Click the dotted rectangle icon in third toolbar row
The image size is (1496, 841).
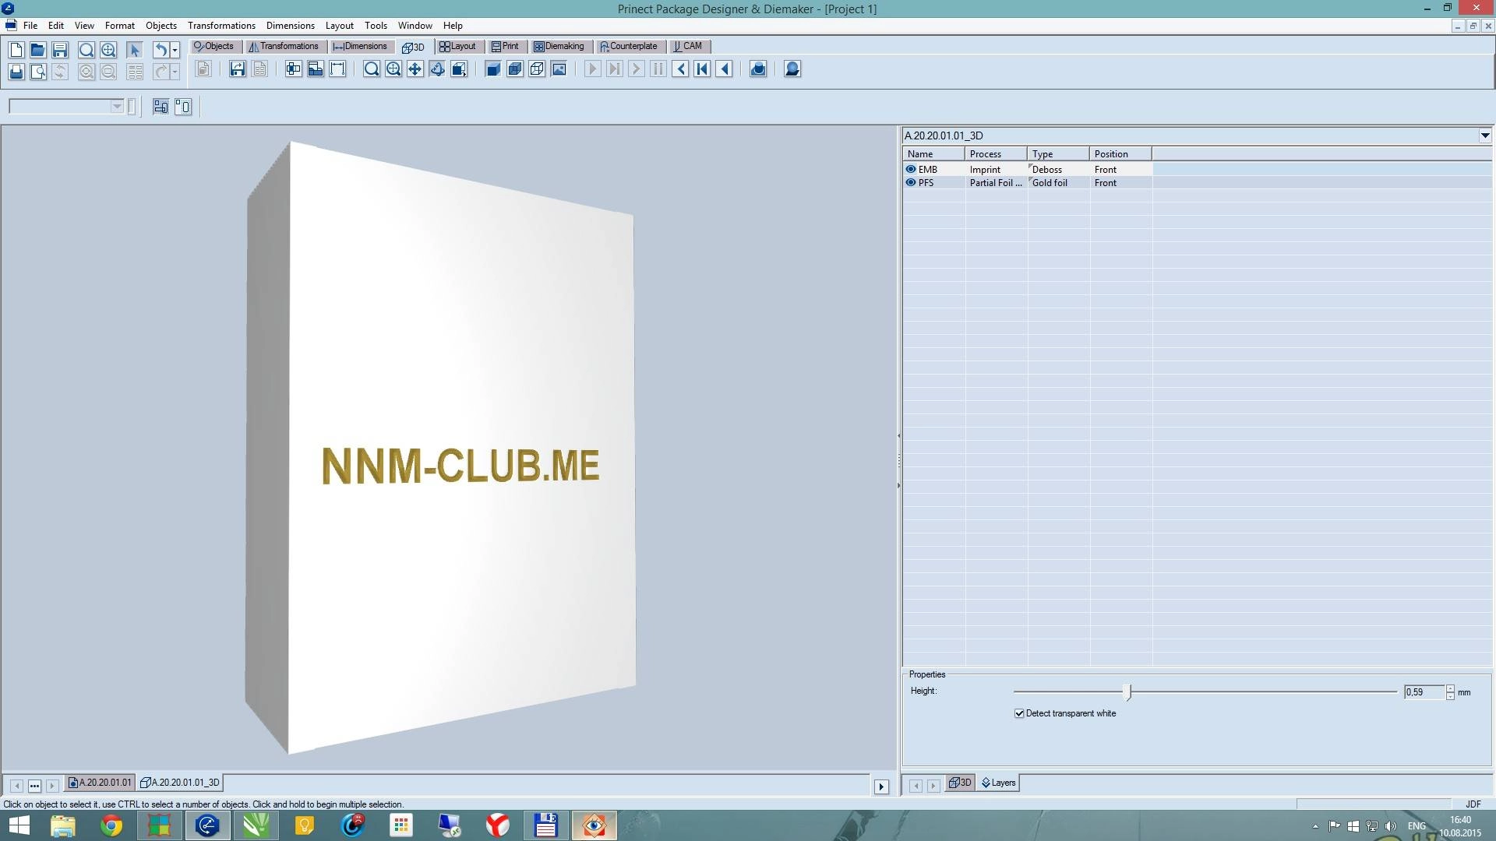[183, 107]
